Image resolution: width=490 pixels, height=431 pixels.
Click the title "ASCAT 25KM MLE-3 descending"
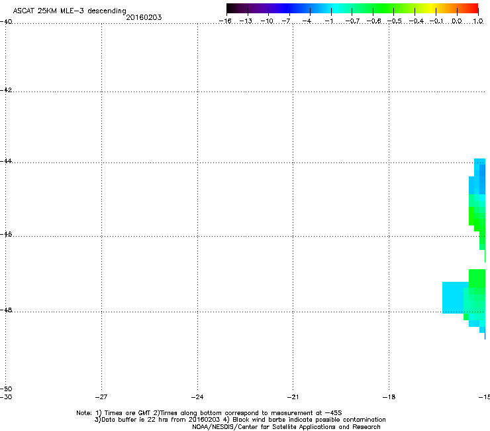70,11
